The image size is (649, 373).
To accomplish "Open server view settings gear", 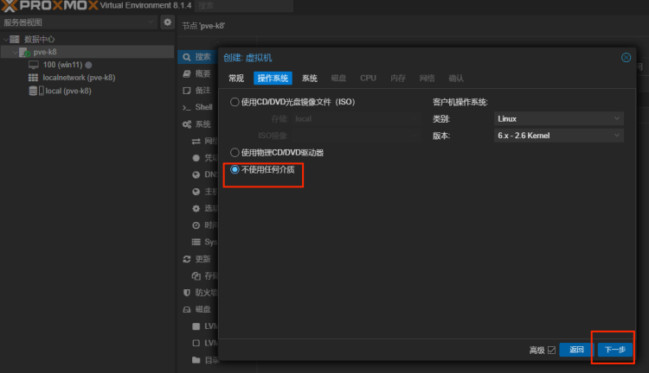I will 167,22.
